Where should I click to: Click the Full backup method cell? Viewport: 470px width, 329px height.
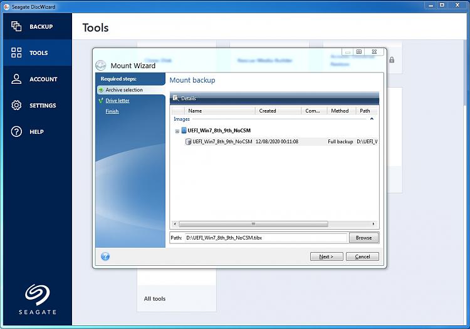coord(340,141)
